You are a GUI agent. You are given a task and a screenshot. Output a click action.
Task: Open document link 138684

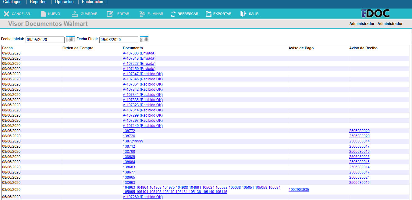tap(129, 162)
